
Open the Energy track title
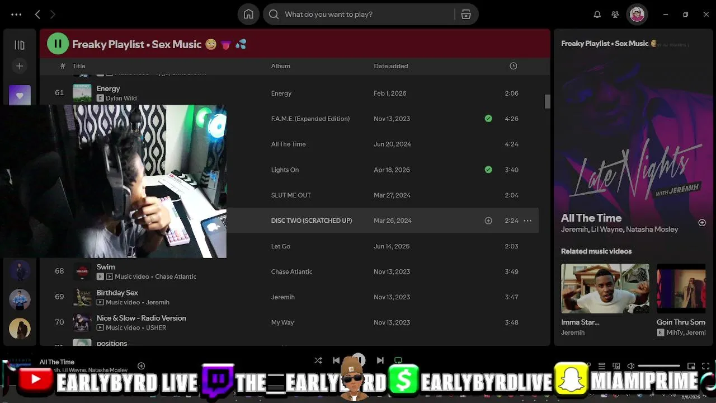(109, 88)
